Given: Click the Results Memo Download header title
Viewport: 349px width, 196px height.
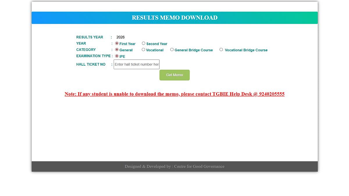Looking at the screenshot, I should 174,18.
